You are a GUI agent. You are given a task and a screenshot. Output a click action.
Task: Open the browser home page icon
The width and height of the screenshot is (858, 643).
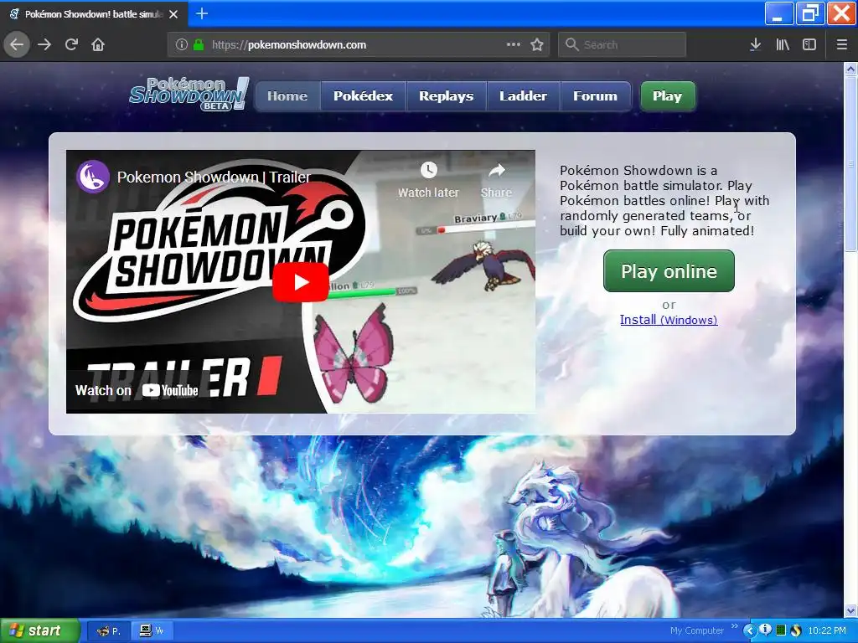pos(98,44)
